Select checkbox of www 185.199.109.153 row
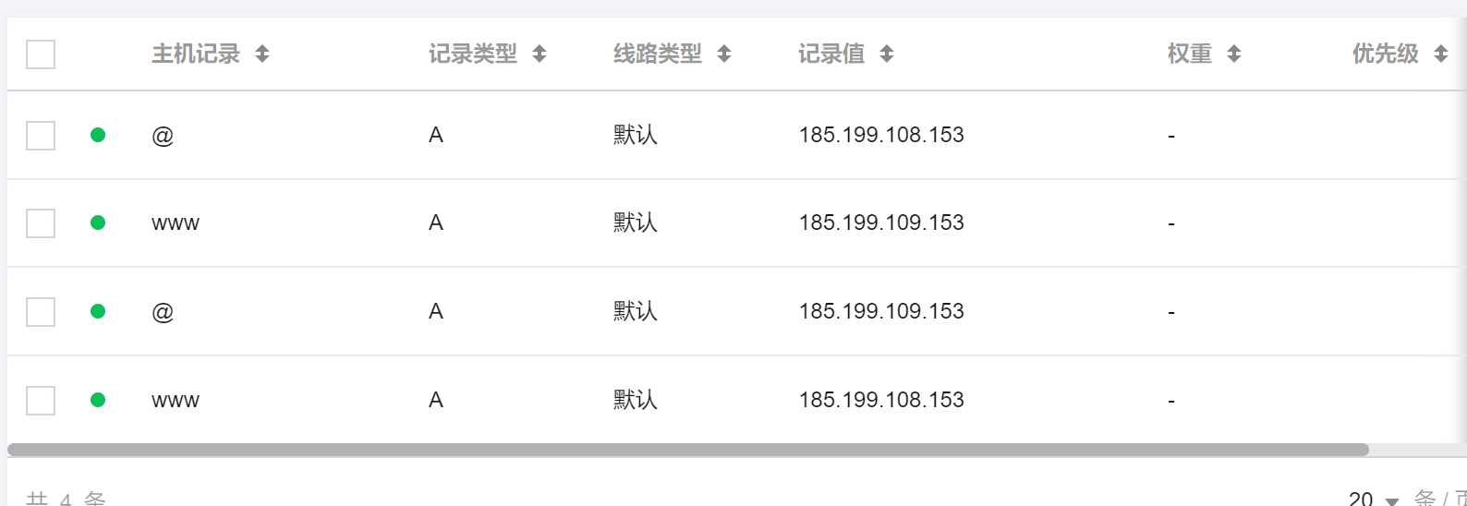 click(41, 223)
